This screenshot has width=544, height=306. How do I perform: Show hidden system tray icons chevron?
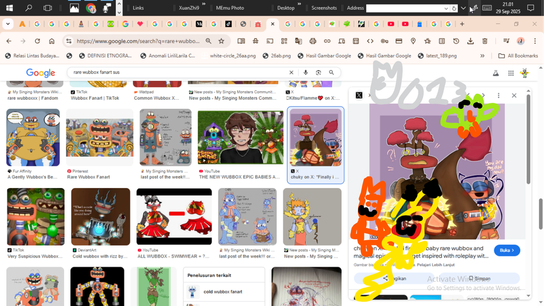coord(463,8)
